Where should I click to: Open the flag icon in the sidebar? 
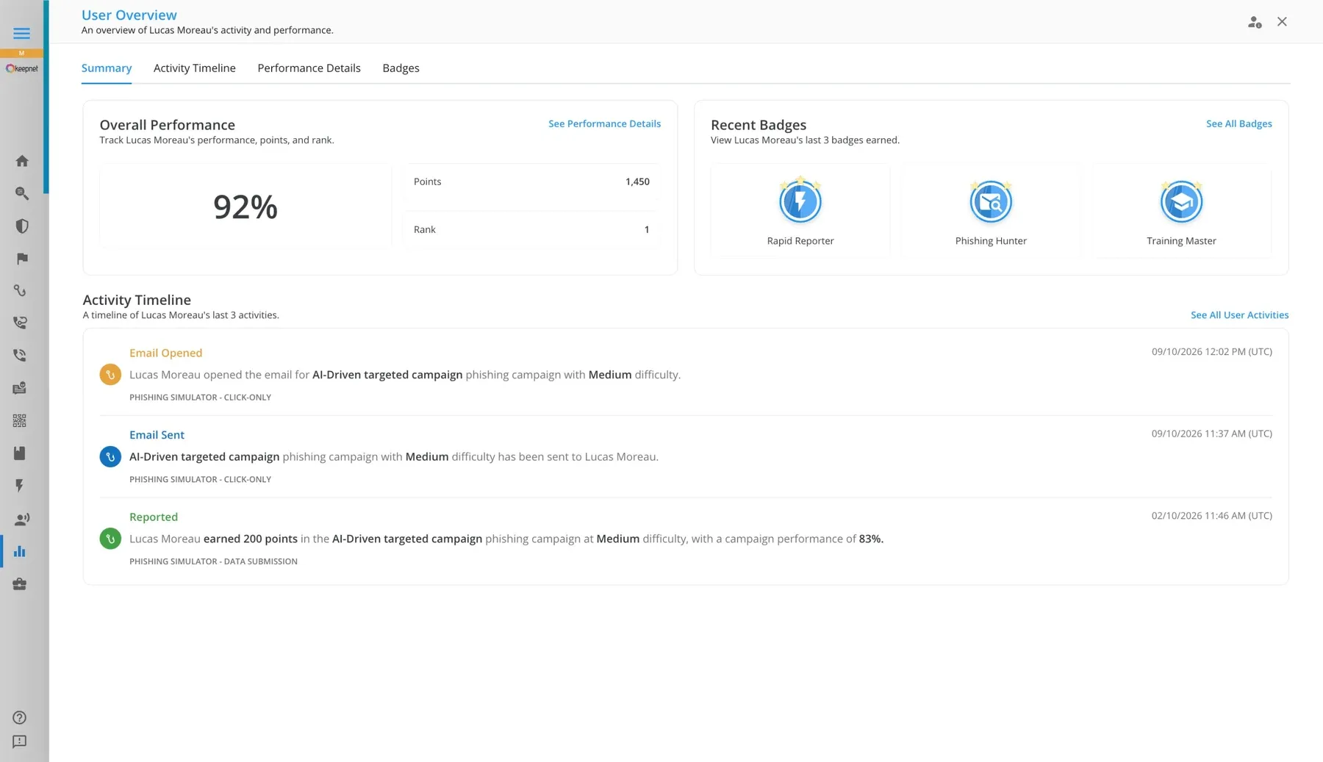coord(22,259)
